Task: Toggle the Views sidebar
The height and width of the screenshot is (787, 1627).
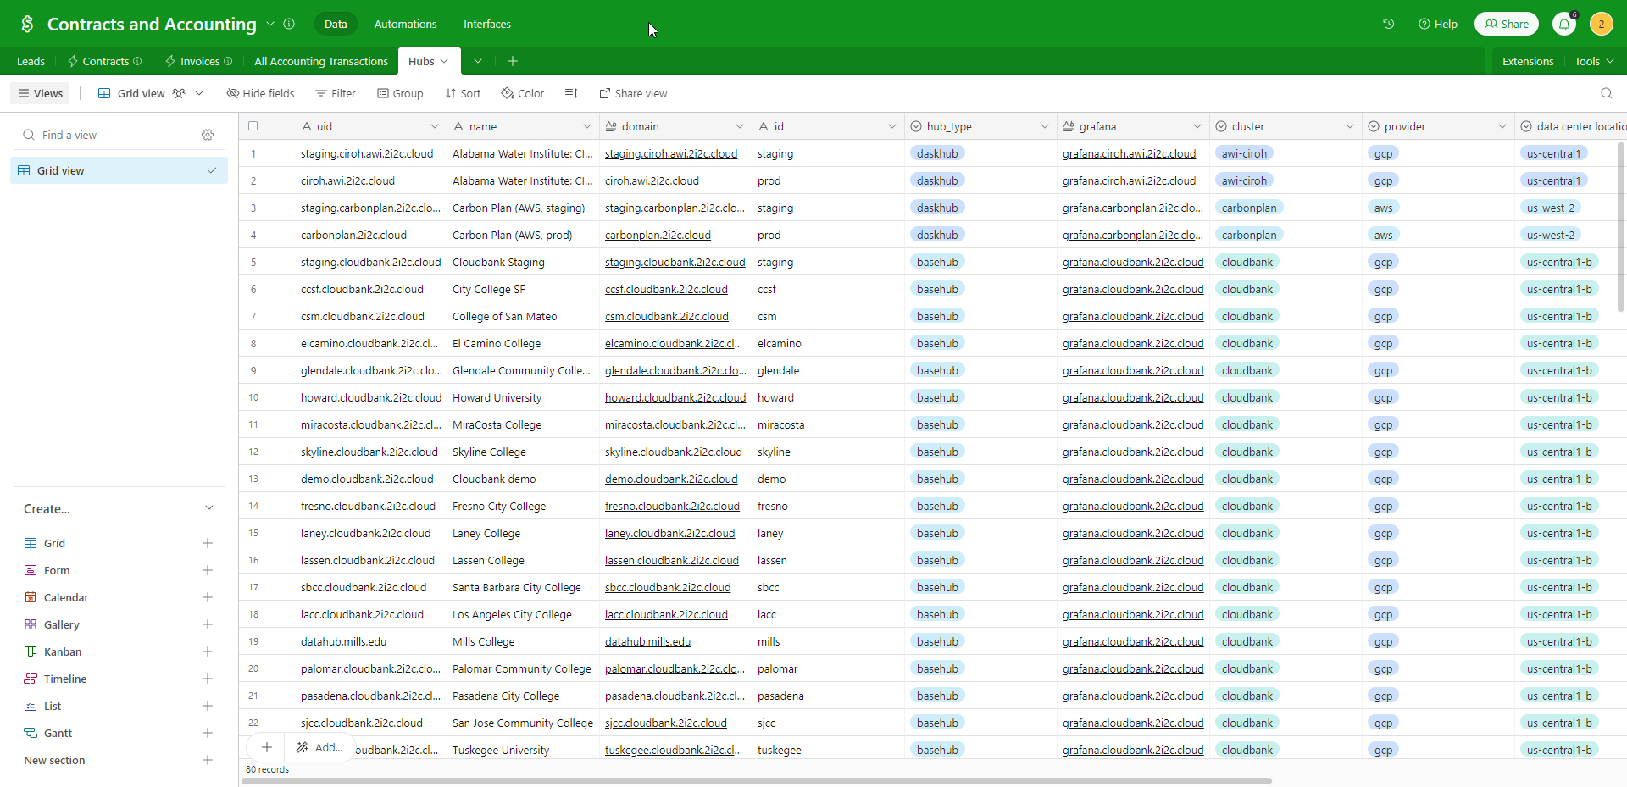Action: (x=40, y=93)
